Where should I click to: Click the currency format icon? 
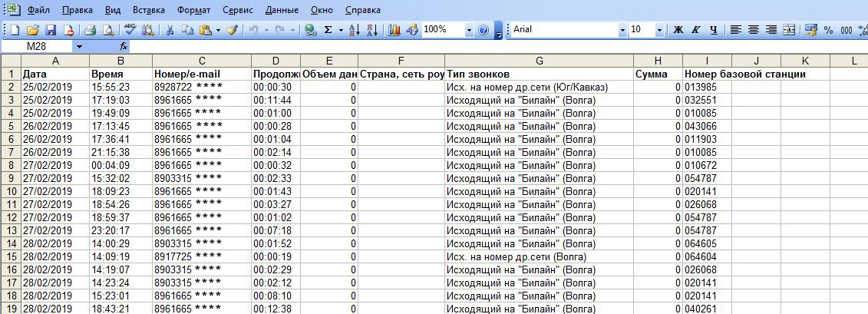(811, 31)
